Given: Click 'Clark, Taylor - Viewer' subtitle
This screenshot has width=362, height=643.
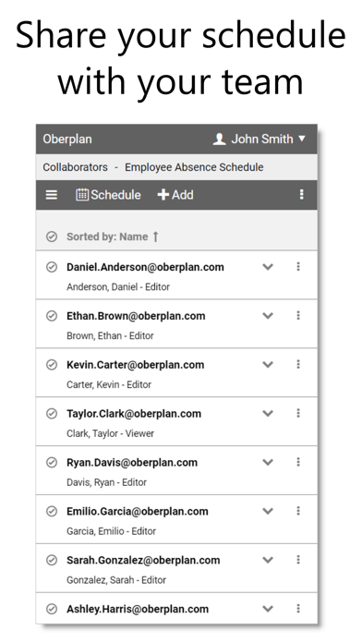Looking at the screenshot, I should (110, 433).
